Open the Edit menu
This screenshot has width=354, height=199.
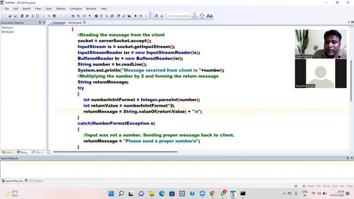[x=15, y=9]
